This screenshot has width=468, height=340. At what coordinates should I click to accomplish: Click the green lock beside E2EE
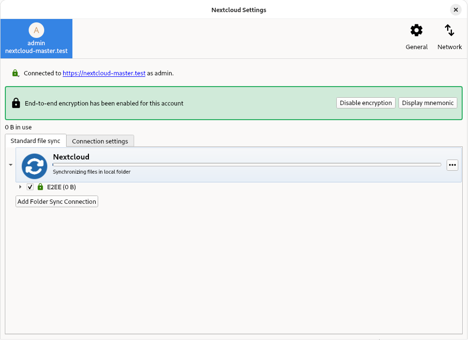tap(40, 187)
